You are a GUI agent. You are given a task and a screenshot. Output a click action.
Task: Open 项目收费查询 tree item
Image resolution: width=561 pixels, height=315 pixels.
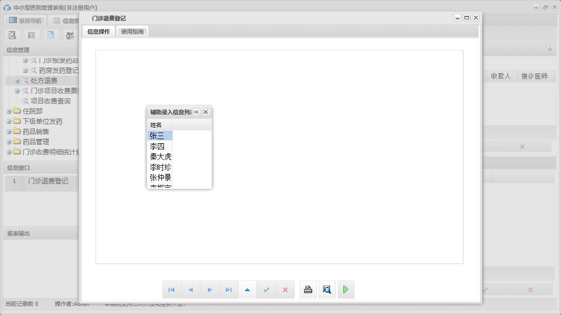(x=51, y=101)
